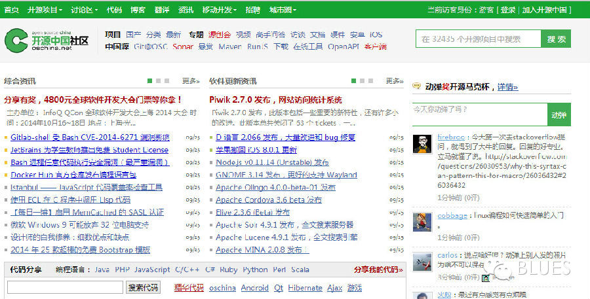Open Gitlab-shell 受 Bash CVE-2014-6271 article

point(90,137)
